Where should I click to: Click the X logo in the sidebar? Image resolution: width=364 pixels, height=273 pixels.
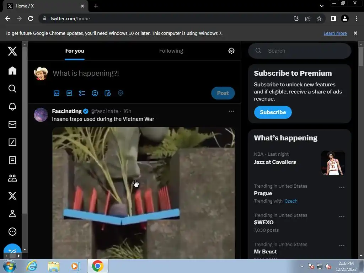pos(12,51)
